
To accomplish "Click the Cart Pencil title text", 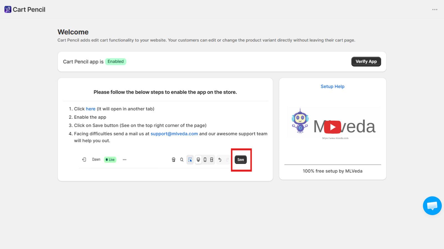I will pyautogui.click(x=29, y=9).
